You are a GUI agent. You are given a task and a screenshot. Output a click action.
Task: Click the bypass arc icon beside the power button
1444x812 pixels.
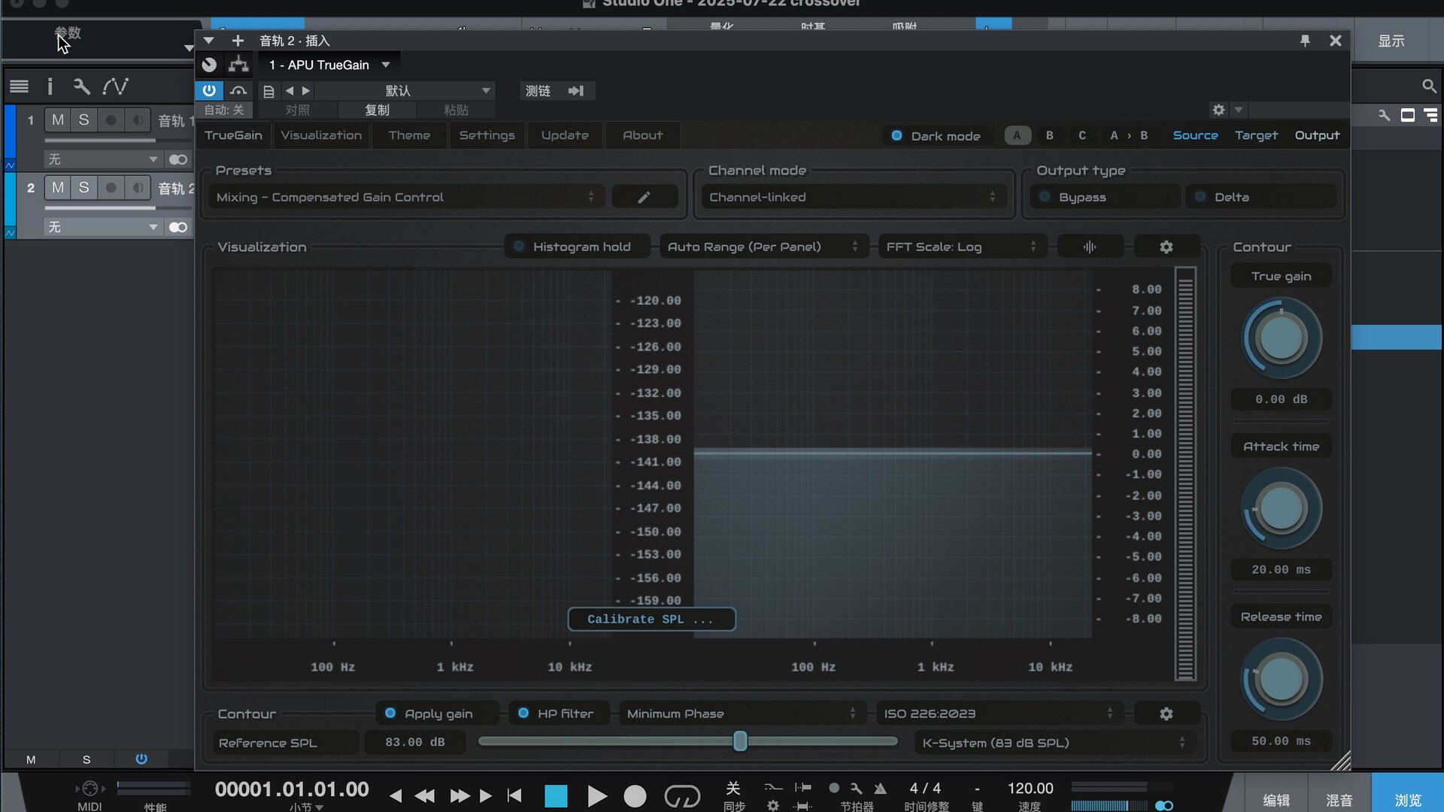click(x=238, y=90)
